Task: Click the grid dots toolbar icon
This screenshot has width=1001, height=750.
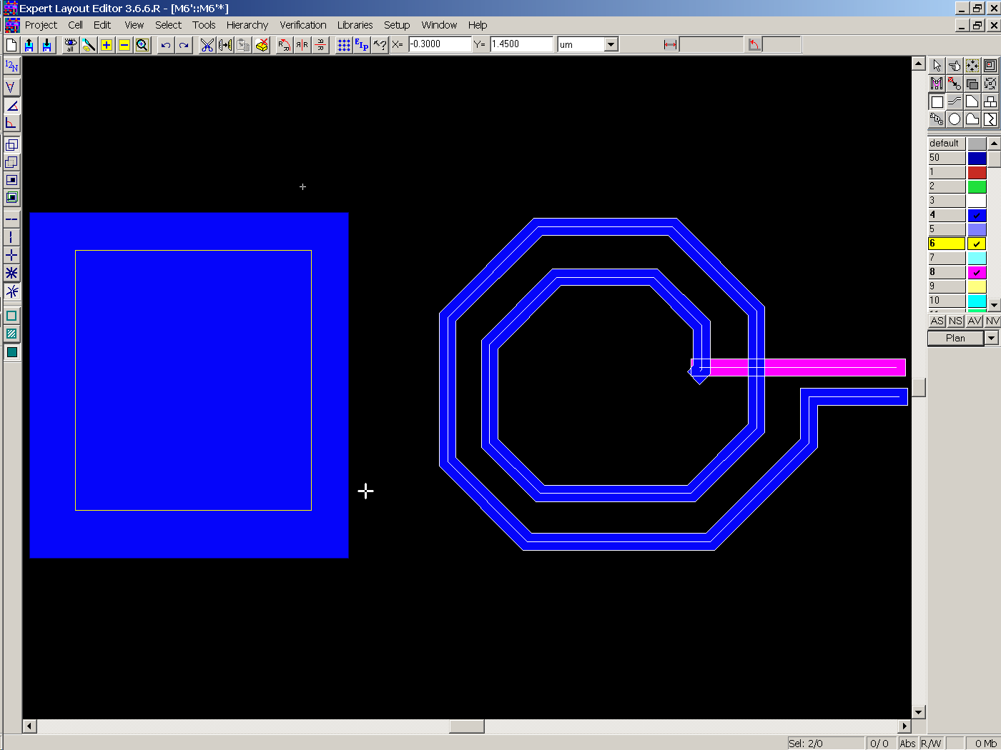Action: pos(344,45)
